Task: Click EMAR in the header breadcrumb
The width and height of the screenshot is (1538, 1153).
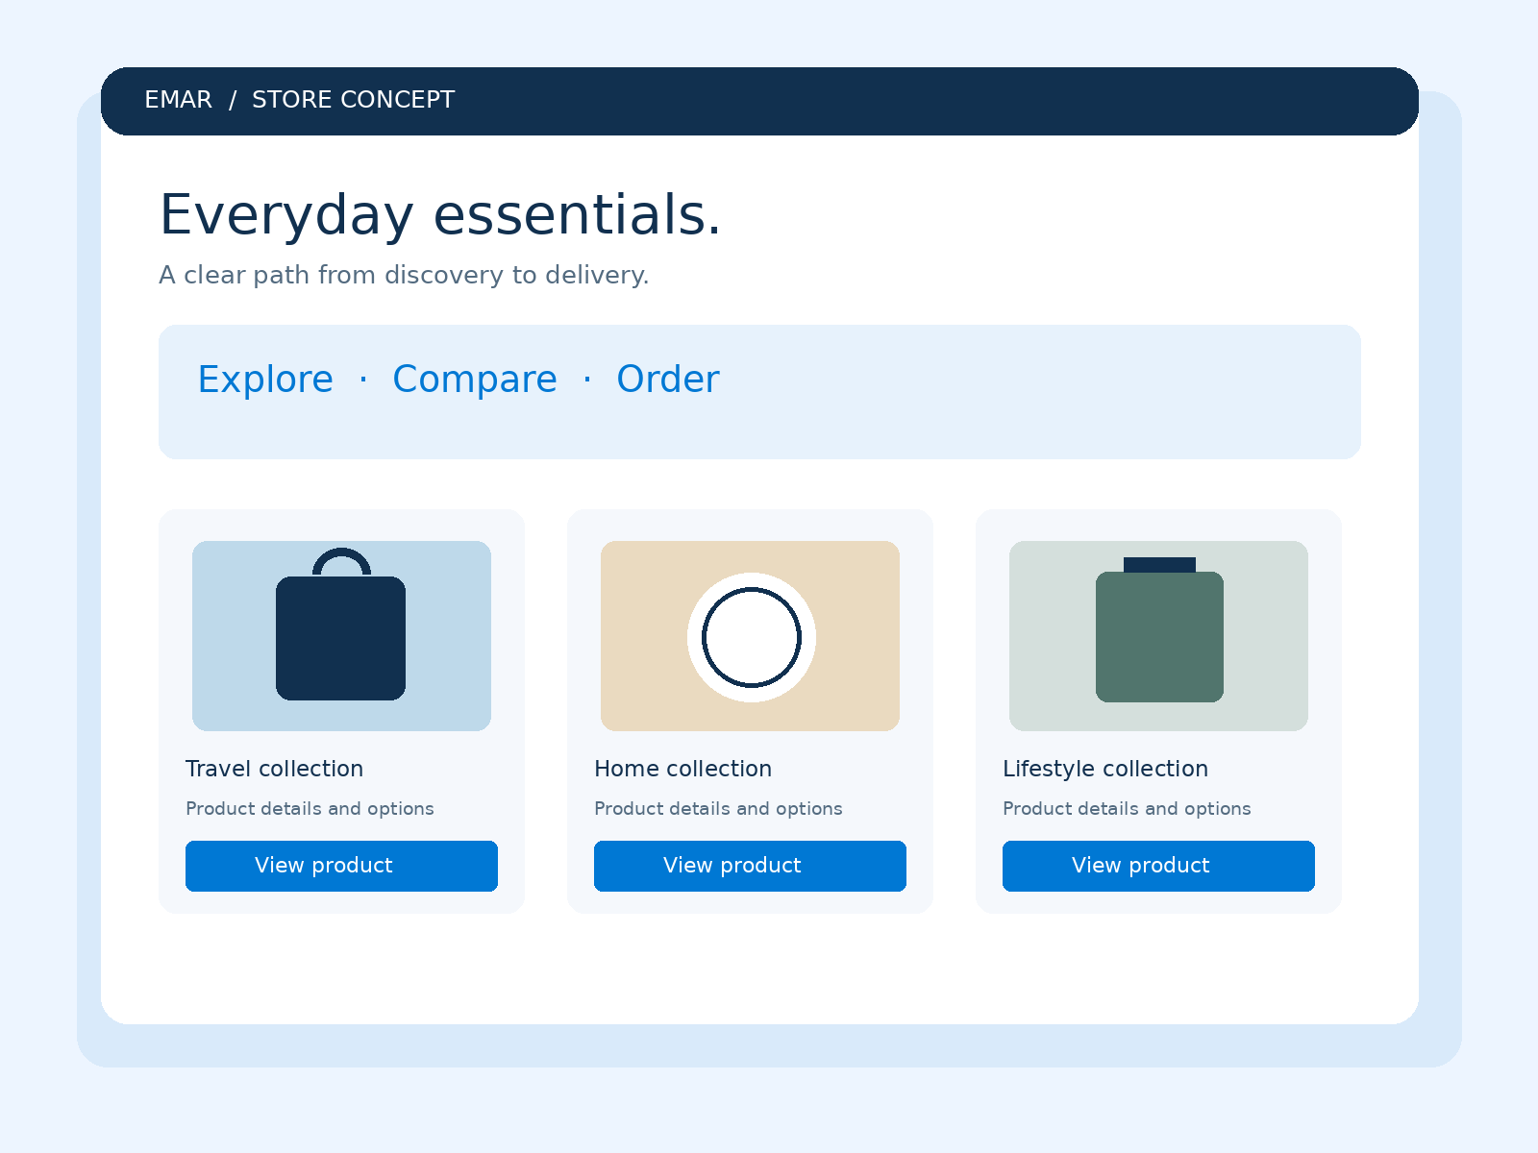Action: coord(178,100)
